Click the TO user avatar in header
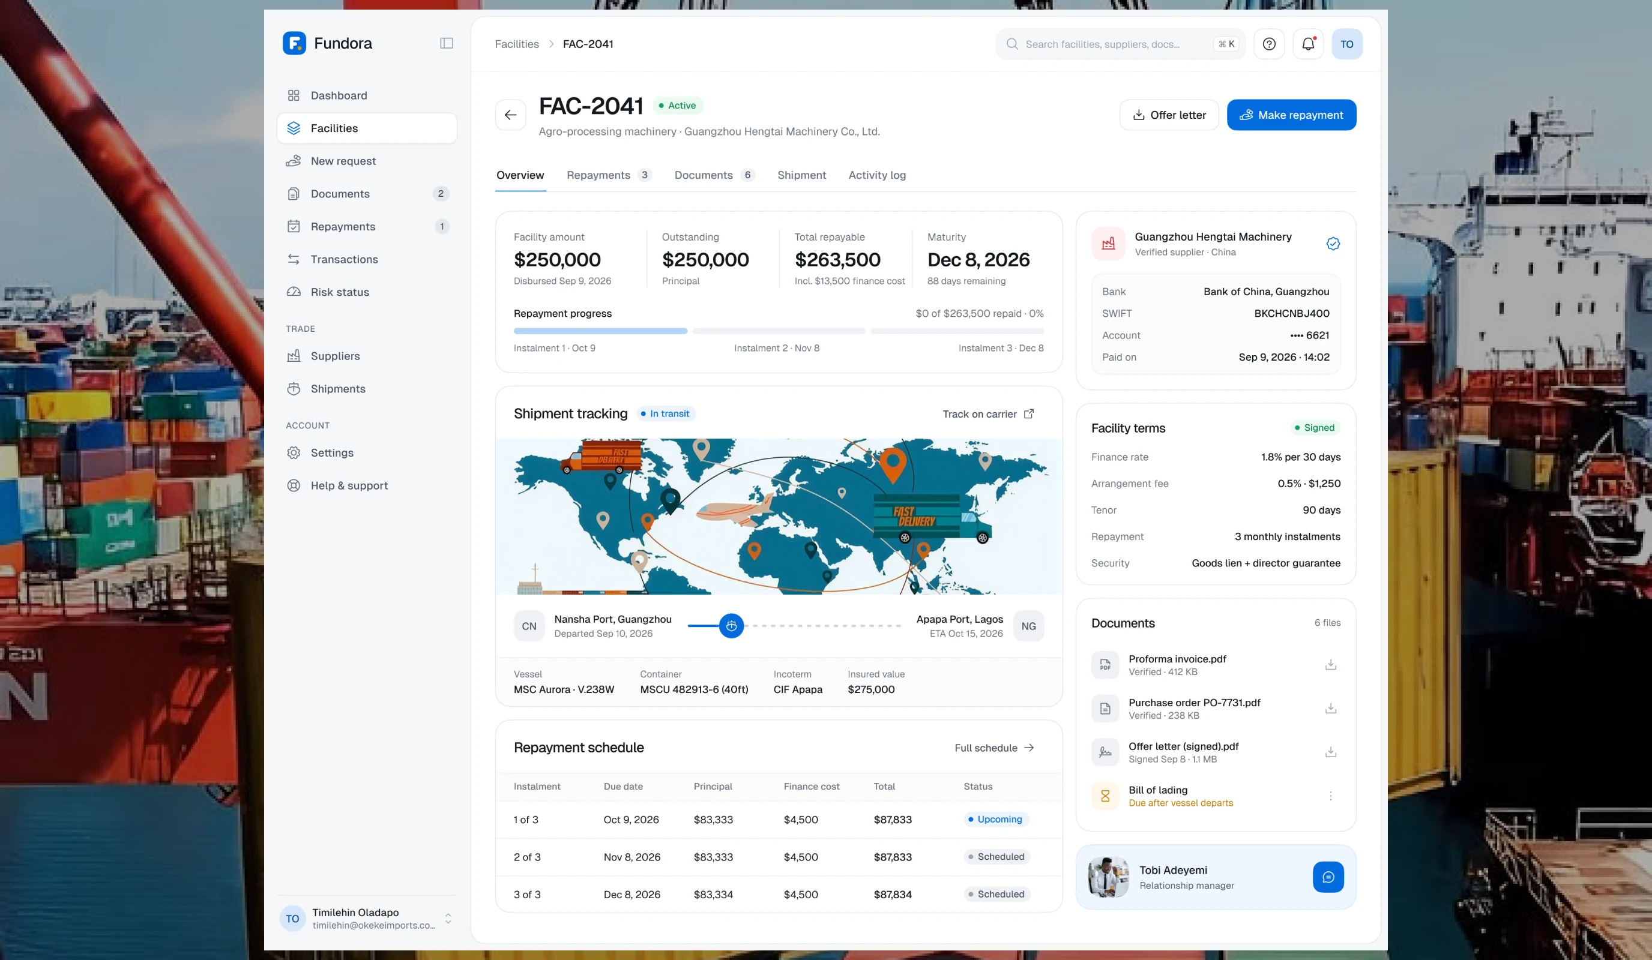The width and height of the screenshot is (1652, 960). 1346,44
